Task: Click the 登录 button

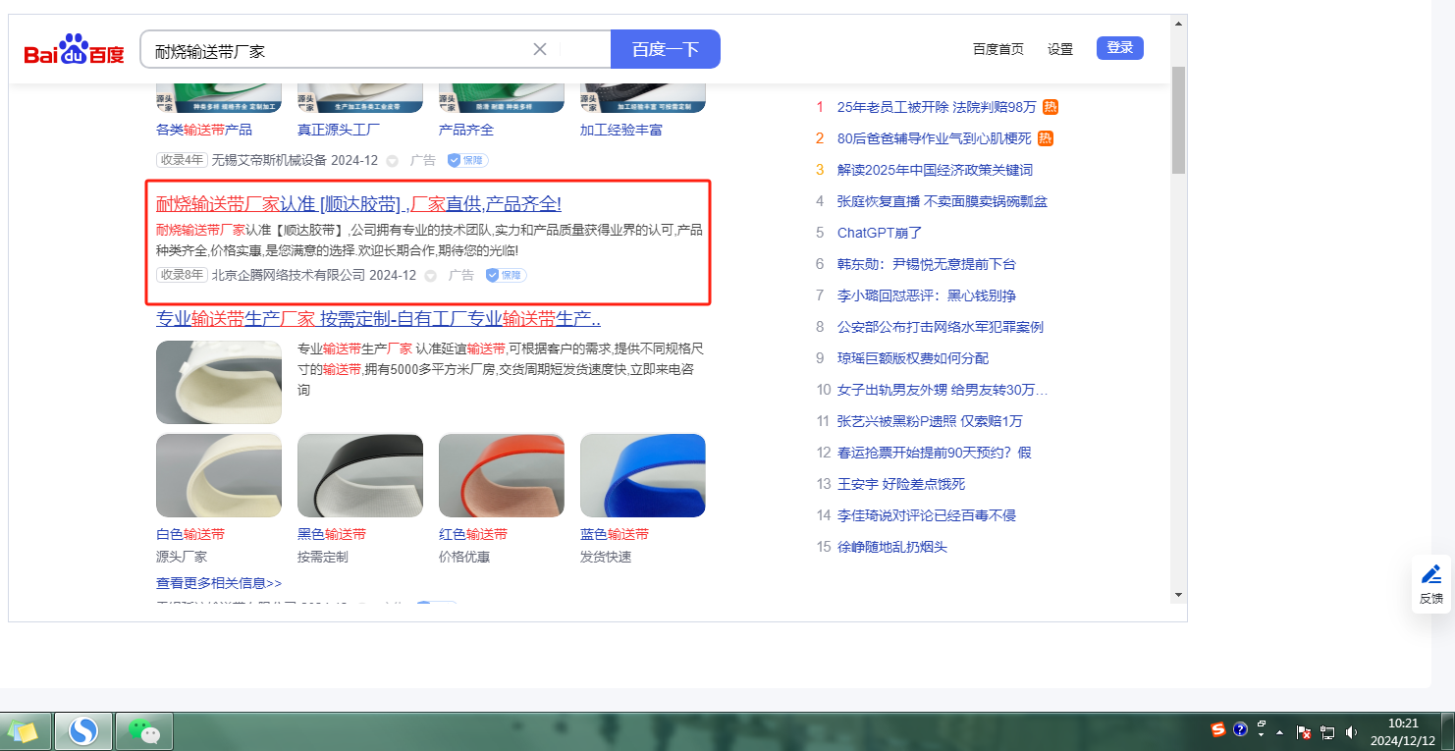Action: [x=1120, y=47]
